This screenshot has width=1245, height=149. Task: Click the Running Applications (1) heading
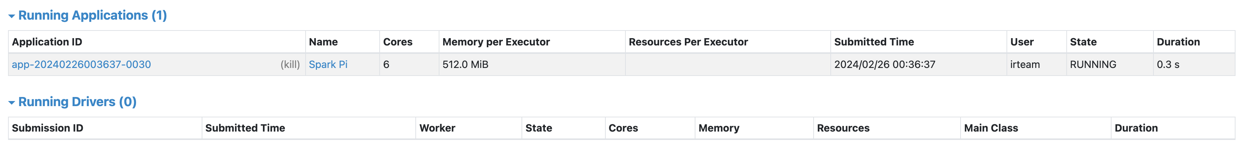click(x=92, y=15)
